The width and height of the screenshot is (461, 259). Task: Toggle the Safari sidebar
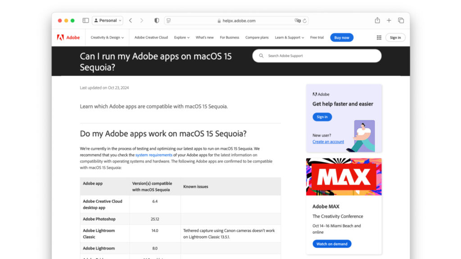click(x=86, y=21)
